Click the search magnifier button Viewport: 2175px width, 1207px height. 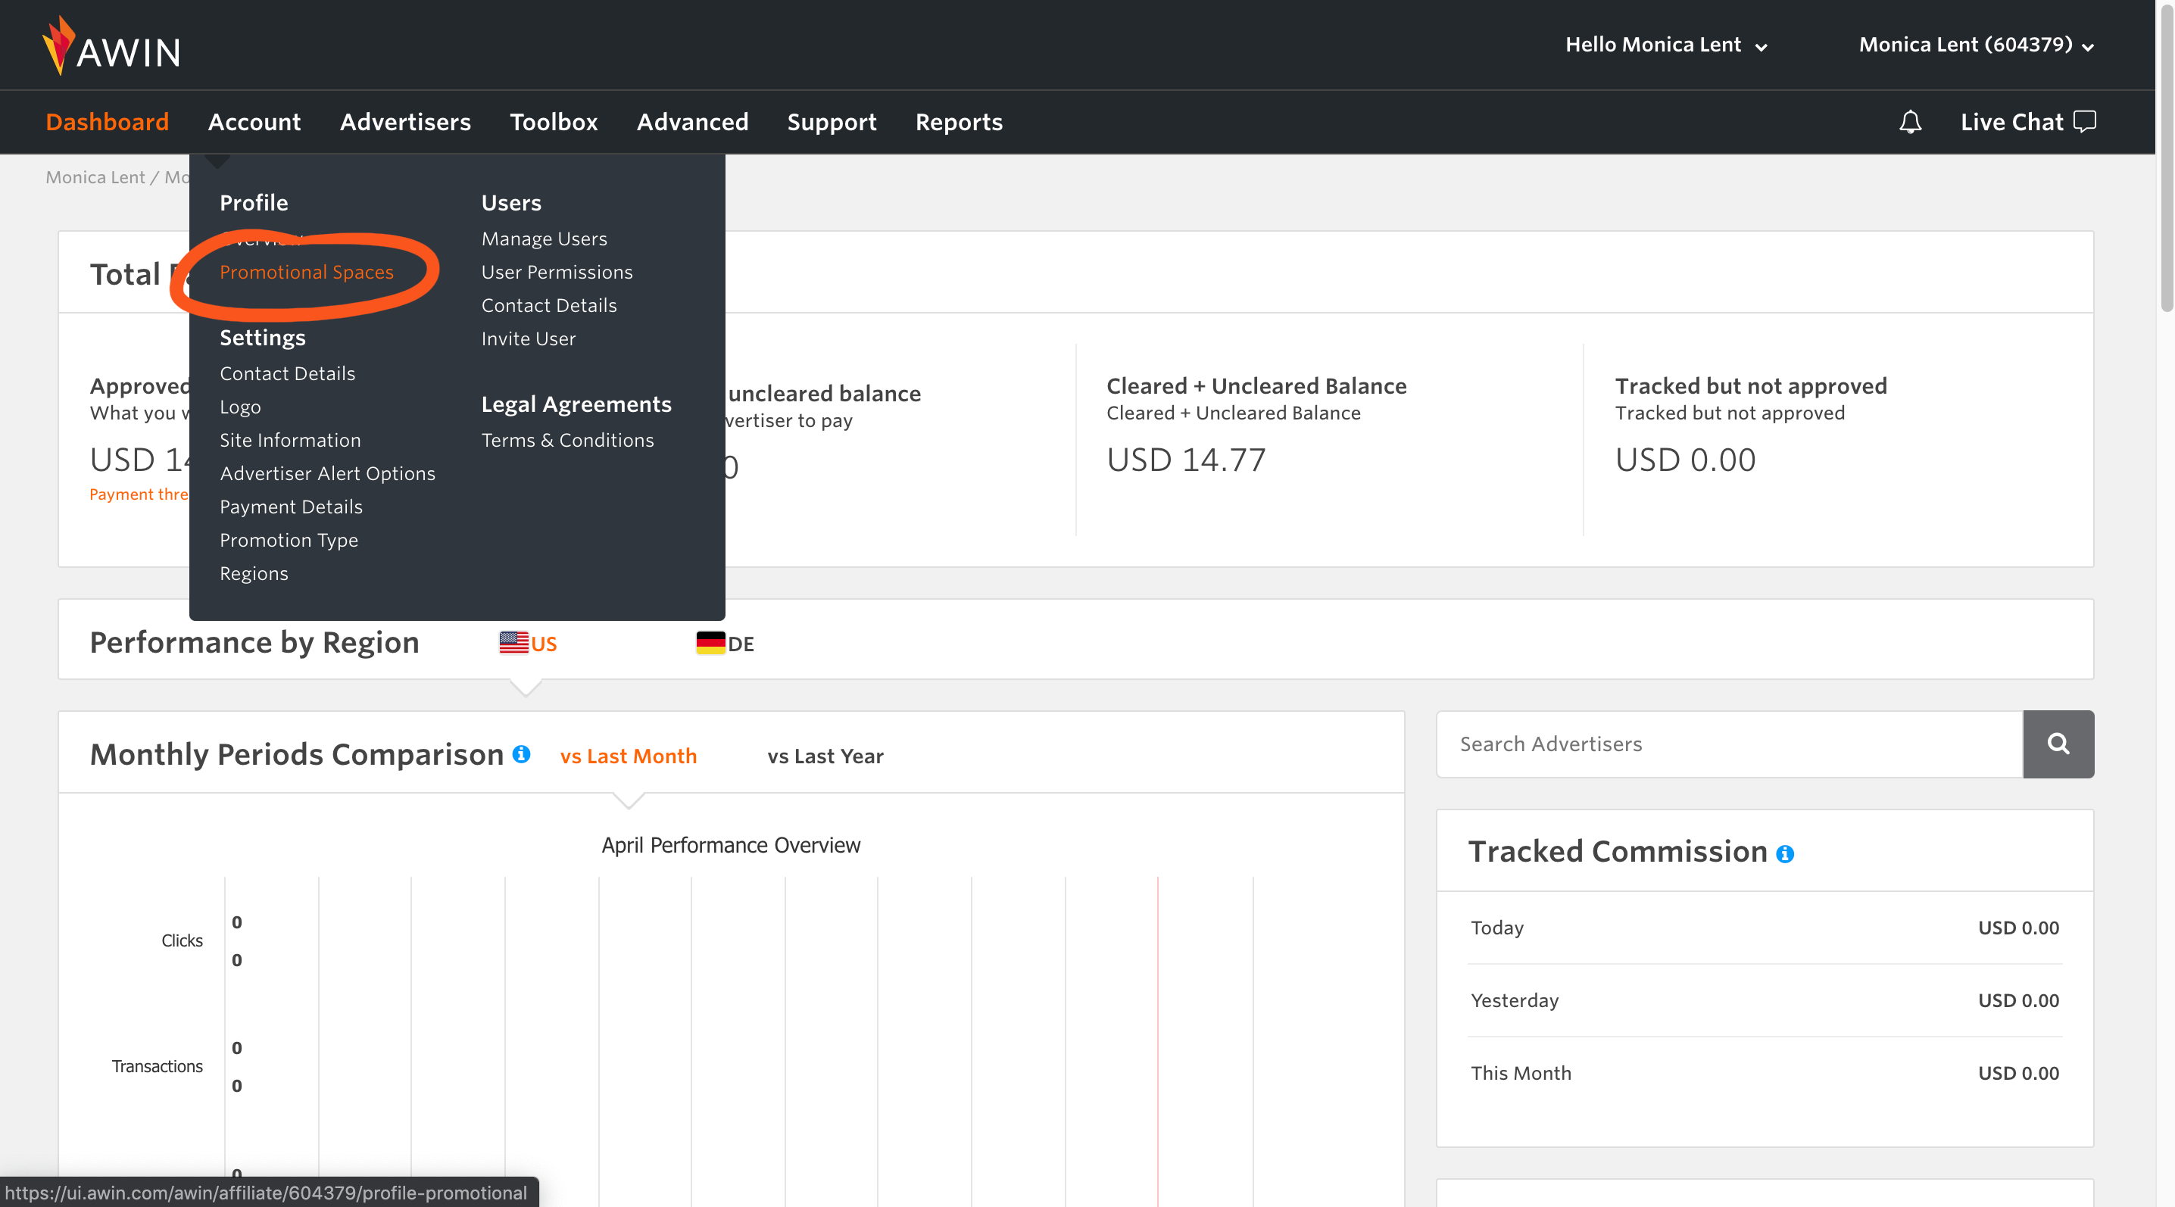click(2058, 744)
